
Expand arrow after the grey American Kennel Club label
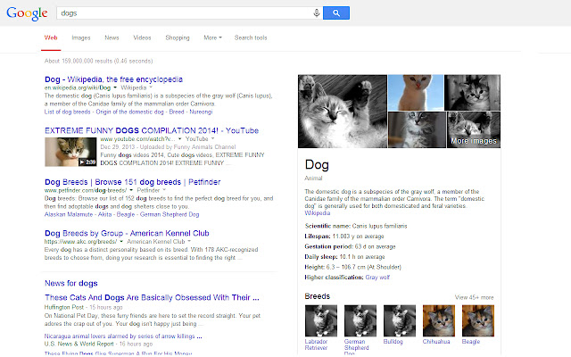[189, 242]
